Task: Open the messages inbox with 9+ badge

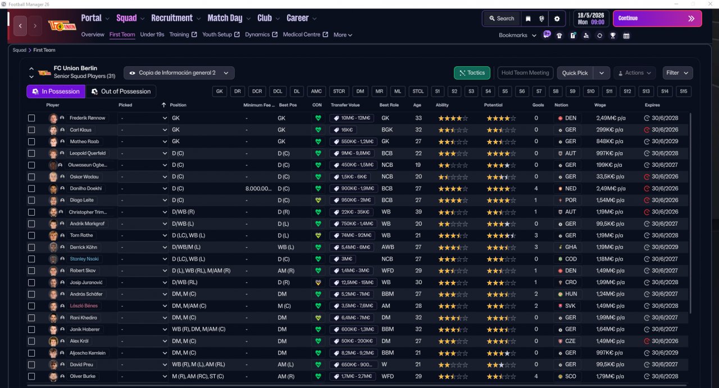Action: click(x=547, y=35)
